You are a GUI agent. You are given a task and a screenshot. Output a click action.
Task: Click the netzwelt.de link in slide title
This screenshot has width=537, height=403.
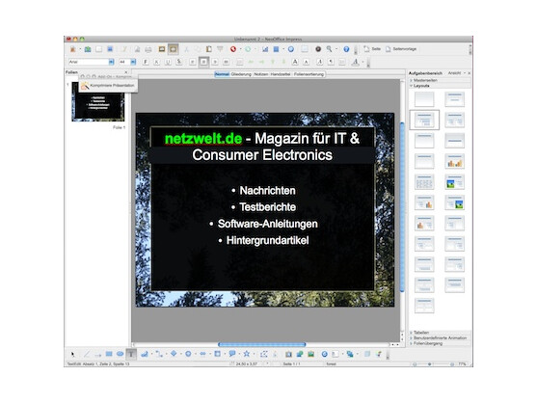(203, 139)
